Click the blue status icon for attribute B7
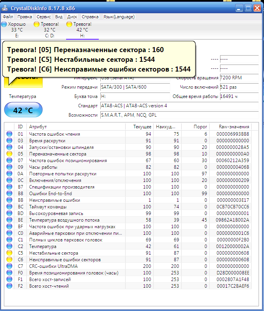Viewport: 264px width, 311px height. 9,187
